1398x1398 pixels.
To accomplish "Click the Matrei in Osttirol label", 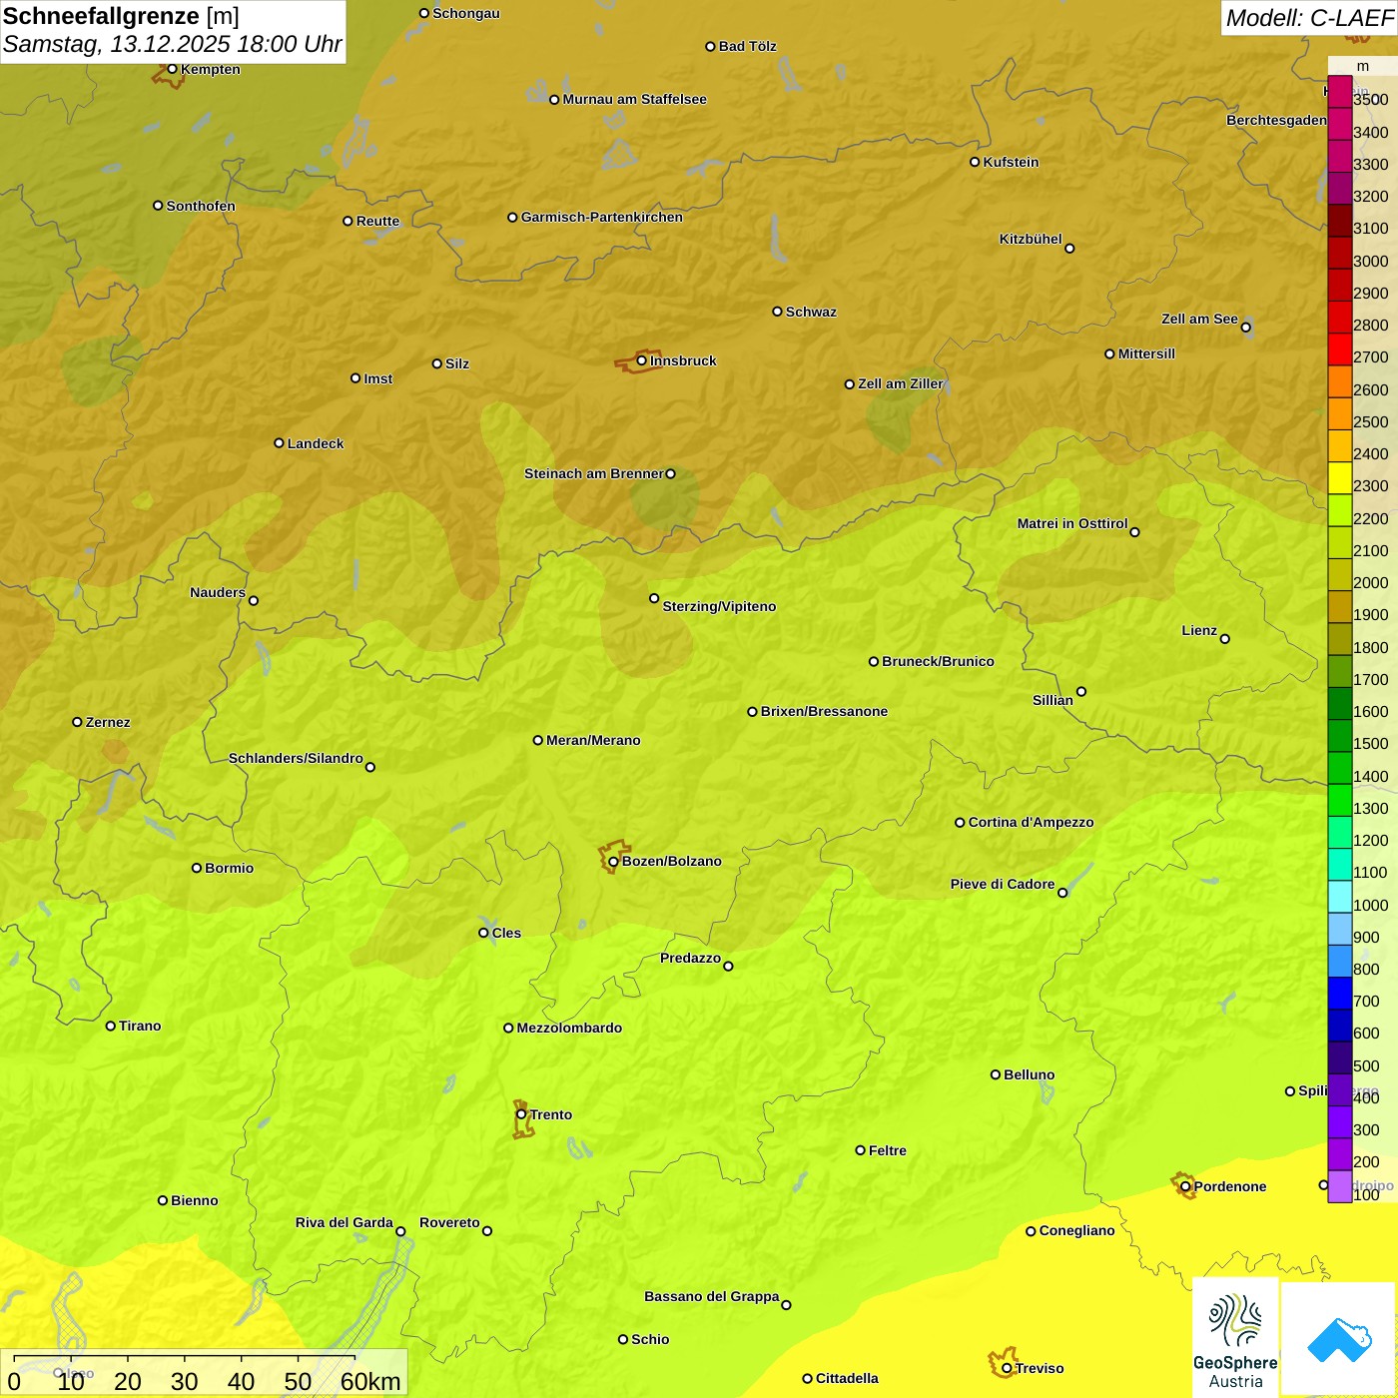I will pyautogui.click(x=1072, y=523).
